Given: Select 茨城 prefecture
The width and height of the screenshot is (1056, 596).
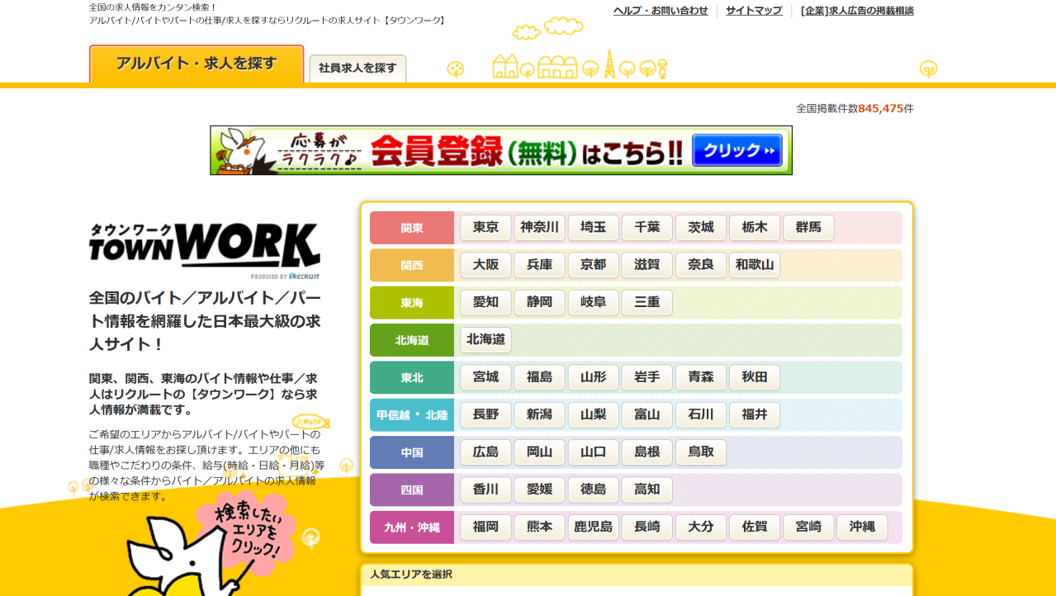Looking at the screenshot, I should [701, 228].
